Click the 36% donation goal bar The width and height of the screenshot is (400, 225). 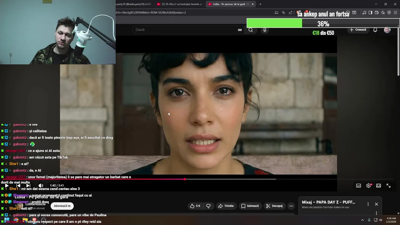tap(323, 23)
